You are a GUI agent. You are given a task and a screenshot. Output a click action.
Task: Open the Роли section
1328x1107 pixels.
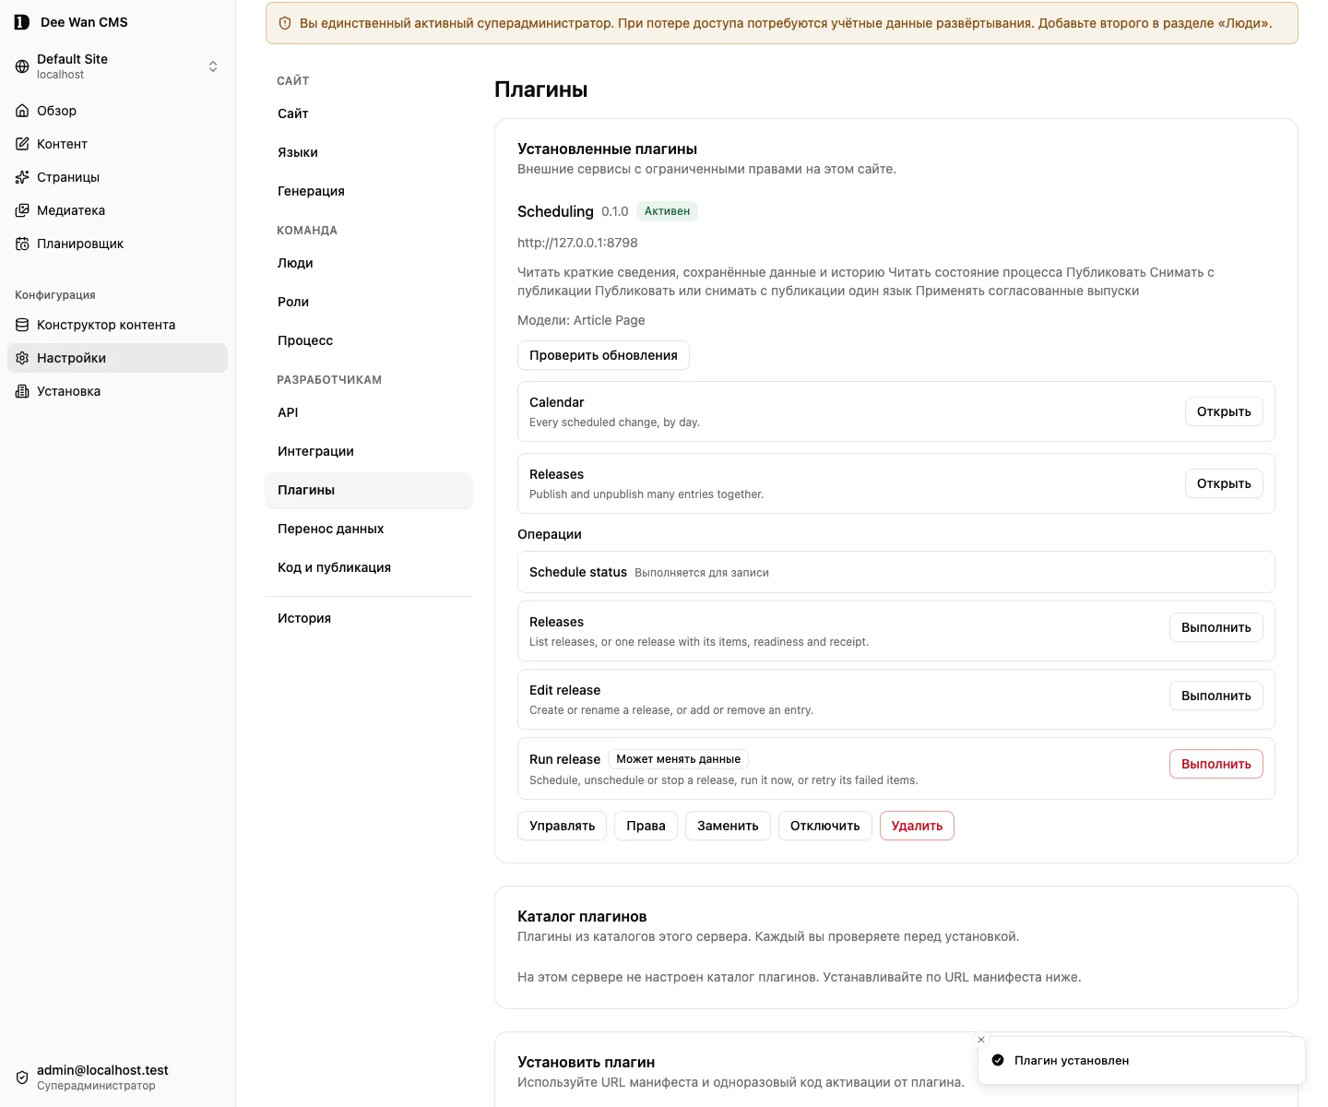(369, 302)
